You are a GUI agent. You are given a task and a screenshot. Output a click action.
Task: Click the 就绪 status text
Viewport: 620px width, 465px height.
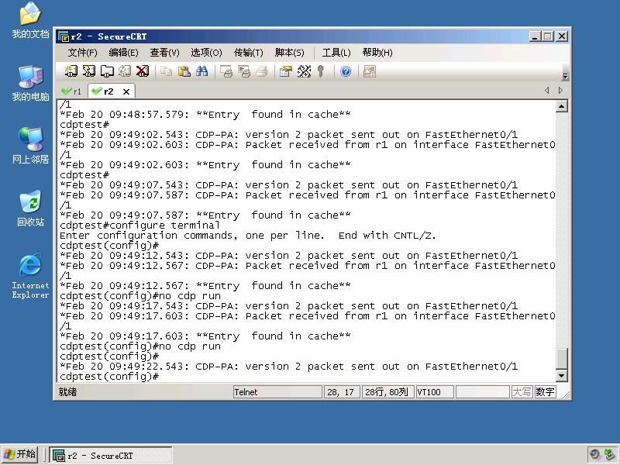pyautogui.click(x=67, y=392)
